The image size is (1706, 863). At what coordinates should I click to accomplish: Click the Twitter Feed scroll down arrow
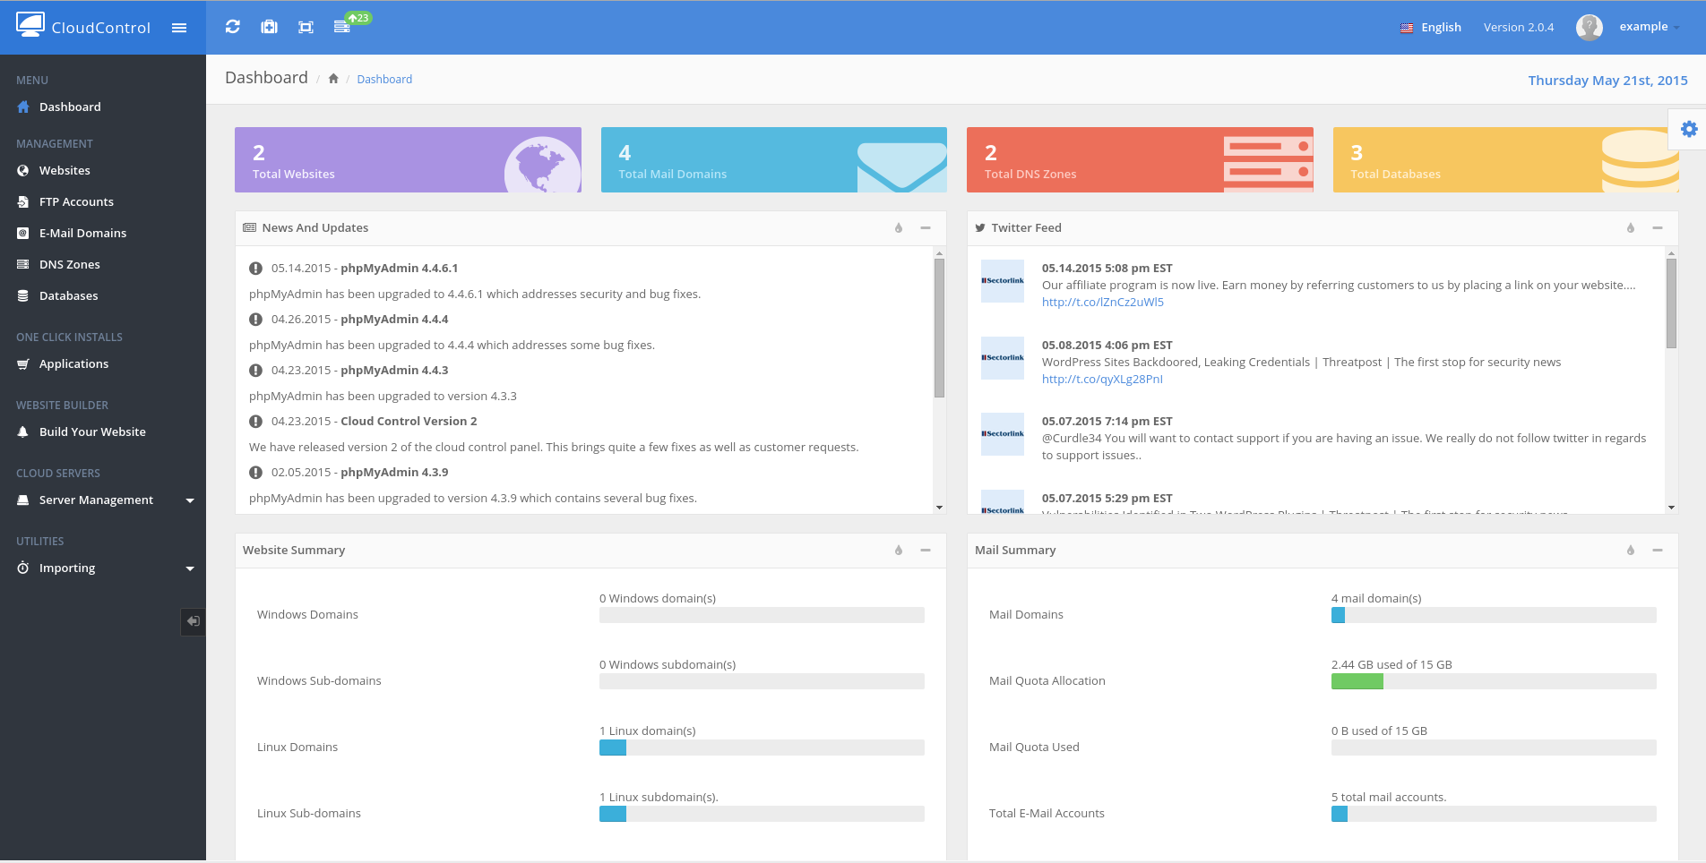[x=1671, y=508]
